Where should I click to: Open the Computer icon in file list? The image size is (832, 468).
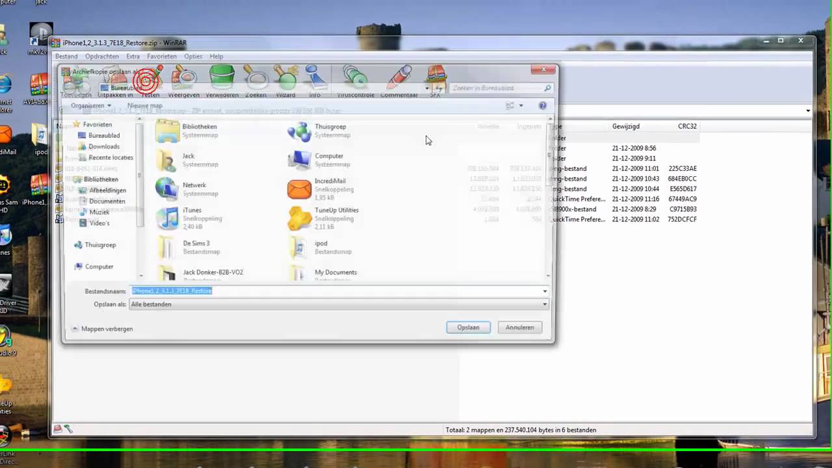point(299,160)
